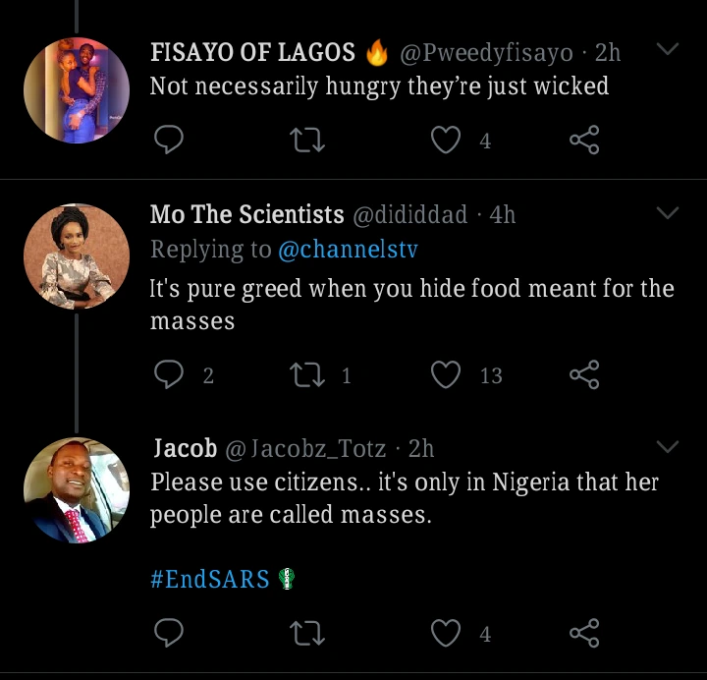707x680 pixels.
Task: Expand options menu for Mo The Scientists' tweet
Action: 667,213
